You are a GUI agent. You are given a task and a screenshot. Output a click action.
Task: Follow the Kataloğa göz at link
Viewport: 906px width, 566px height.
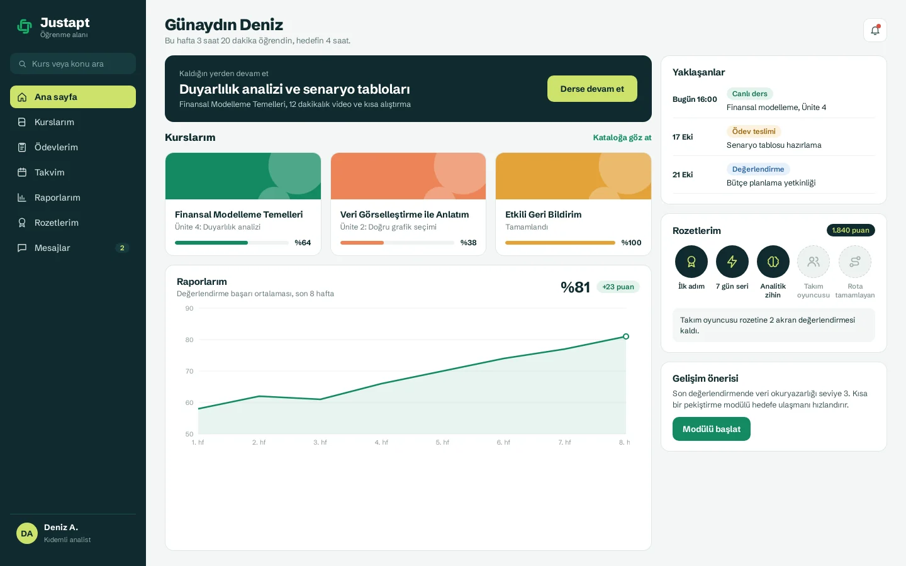click(622, 137)
